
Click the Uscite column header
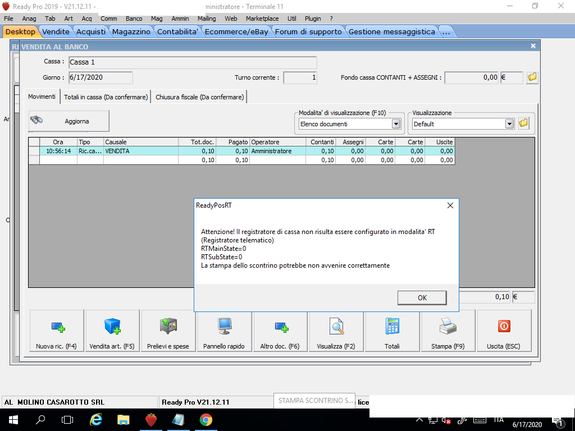440,142
